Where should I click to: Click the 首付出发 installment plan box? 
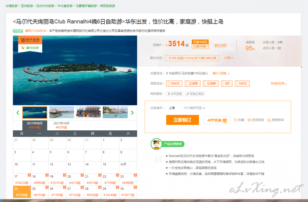click(x=192, y=58)
